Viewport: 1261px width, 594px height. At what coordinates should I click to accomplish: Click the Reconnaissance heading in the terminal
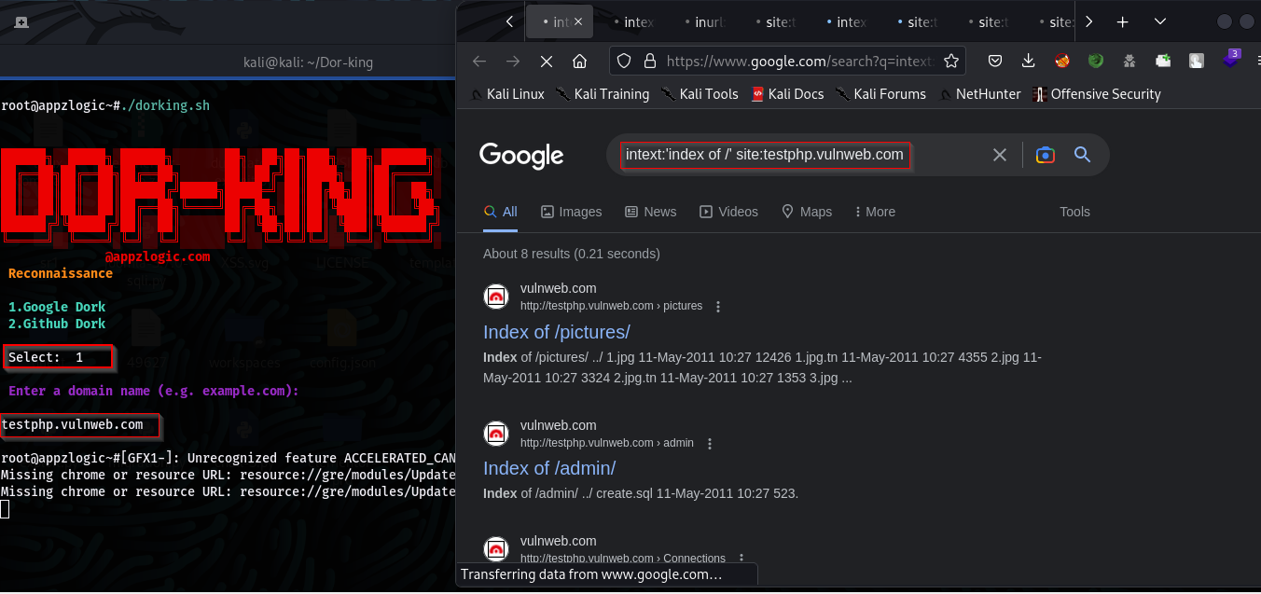pyautogui.click(x=61, y=273)
